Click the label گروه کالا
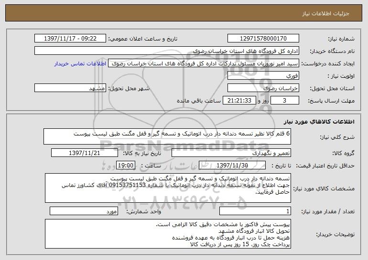368x260 pixels. point(343,154)
